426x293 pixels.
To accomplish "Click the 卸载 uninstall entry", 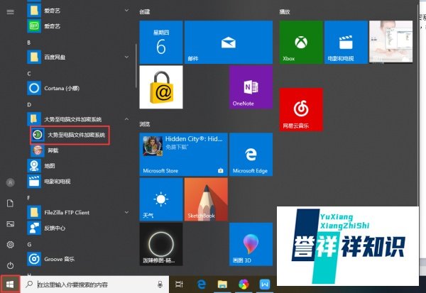I will [77, 150].
